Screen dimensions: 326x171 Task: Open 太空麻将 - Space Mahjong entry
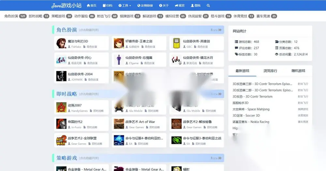point(251,109)
